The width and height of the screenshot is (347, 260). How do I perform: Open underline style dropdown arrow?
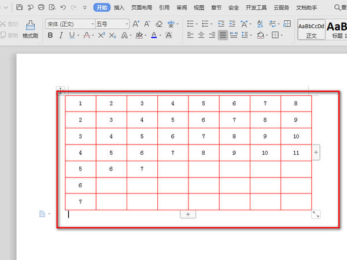78,35
